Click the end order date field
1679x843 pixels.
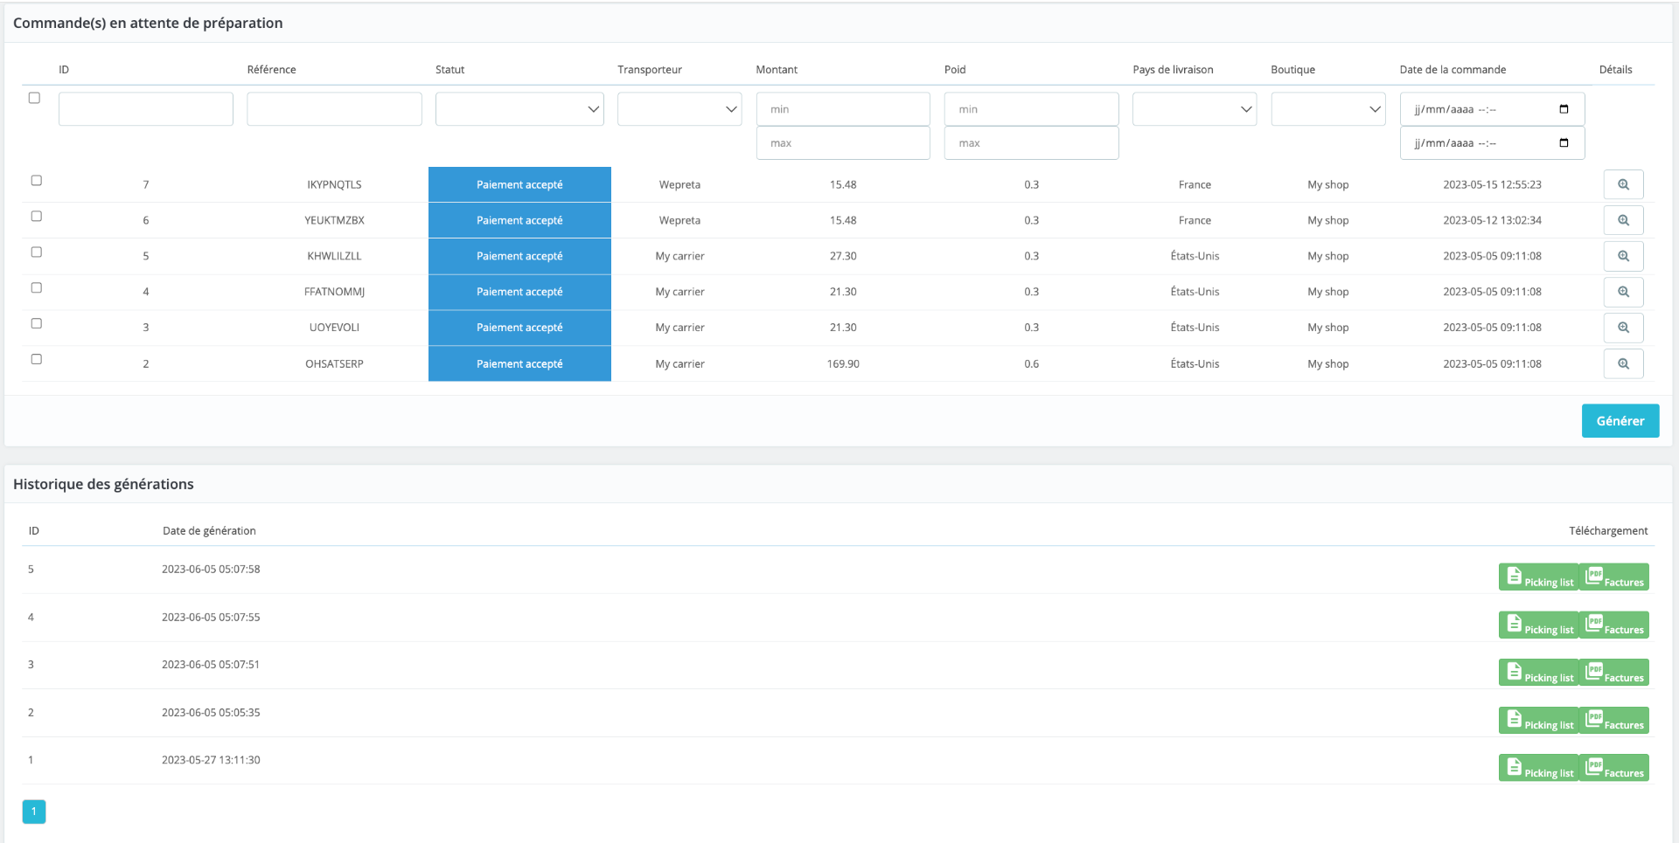pos(1492,143)
